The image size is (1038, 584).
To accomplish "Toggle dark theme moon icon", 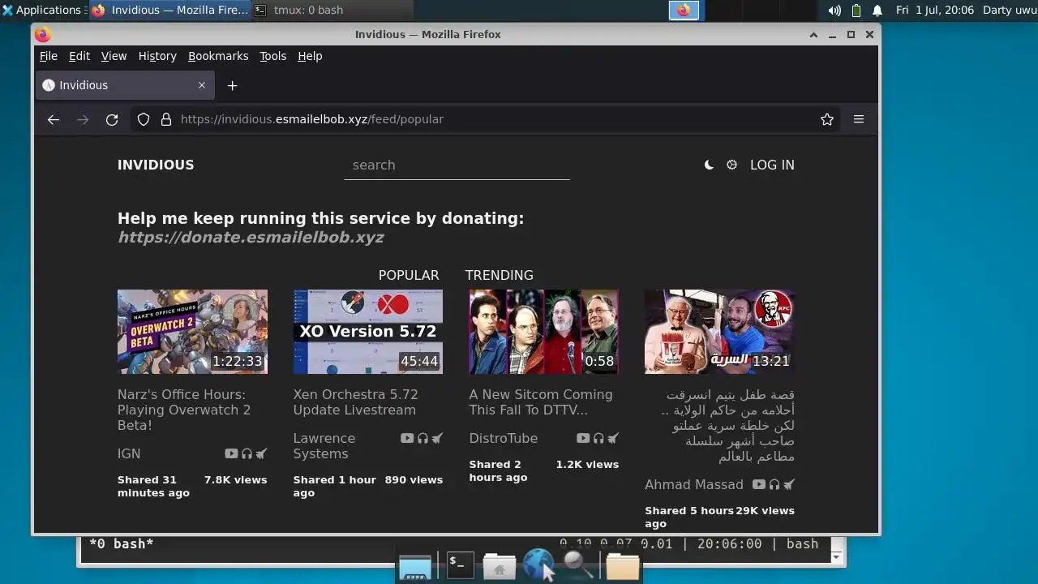I will [709, 165].
